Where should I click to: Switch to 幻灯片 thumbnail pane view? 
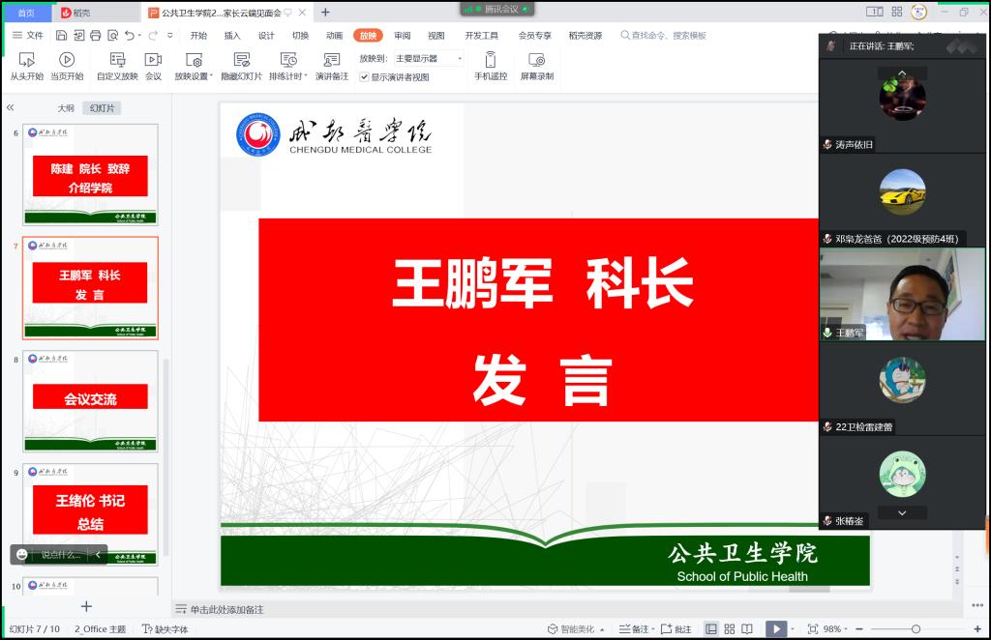pyautogui.click(x=102, y=108)
